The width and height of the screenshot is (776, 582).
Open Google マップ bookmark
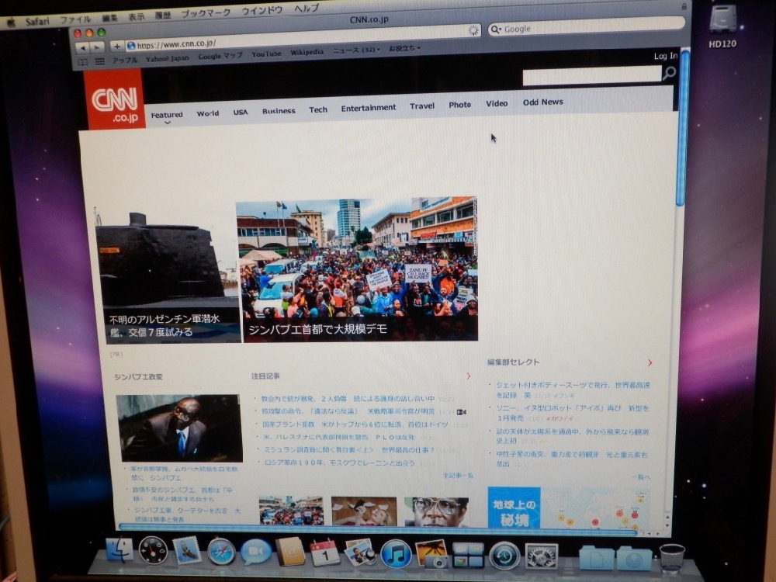(x=220, y=57)
